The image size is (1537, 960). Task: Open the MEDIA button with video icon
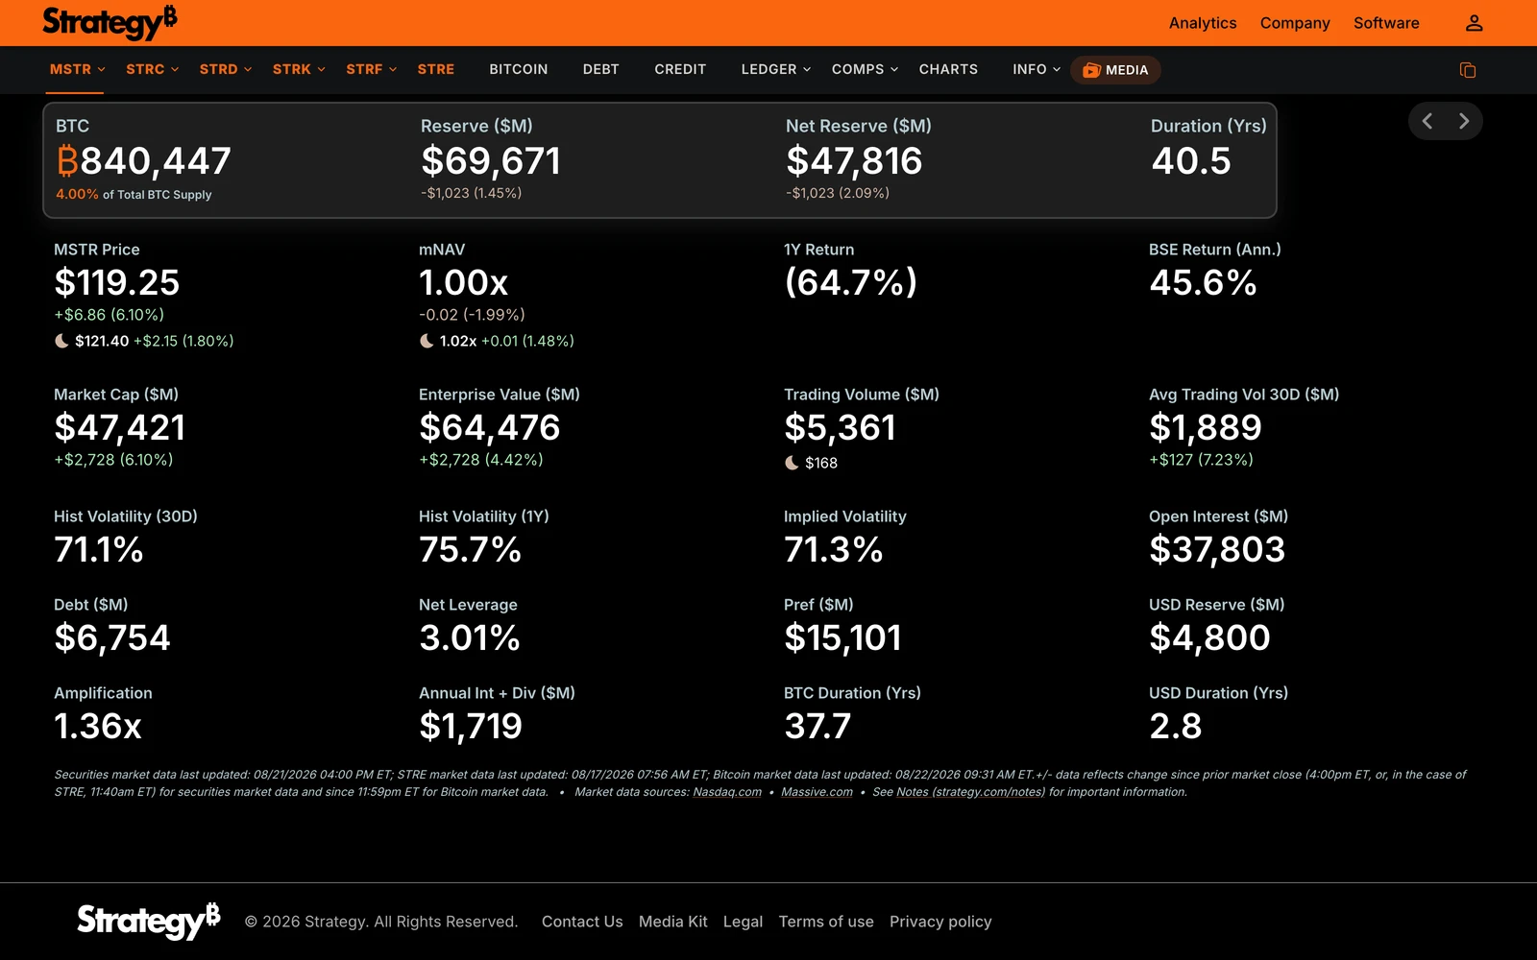1115,70
